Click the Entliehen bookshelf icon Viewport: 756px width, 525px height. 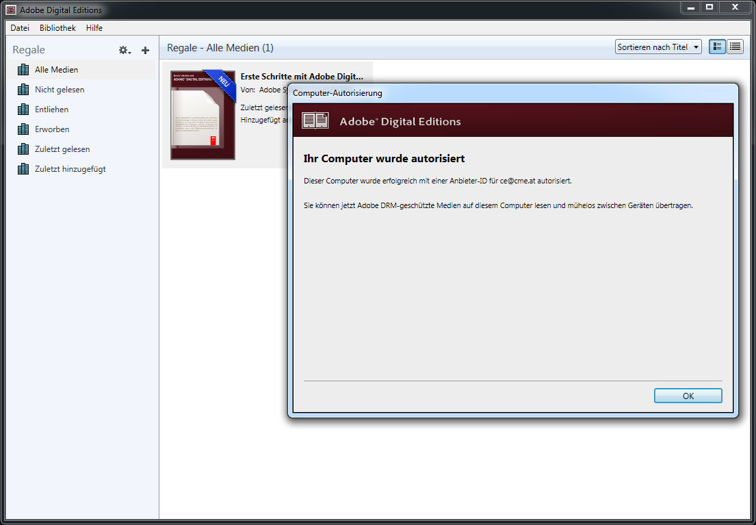[23, 110]
